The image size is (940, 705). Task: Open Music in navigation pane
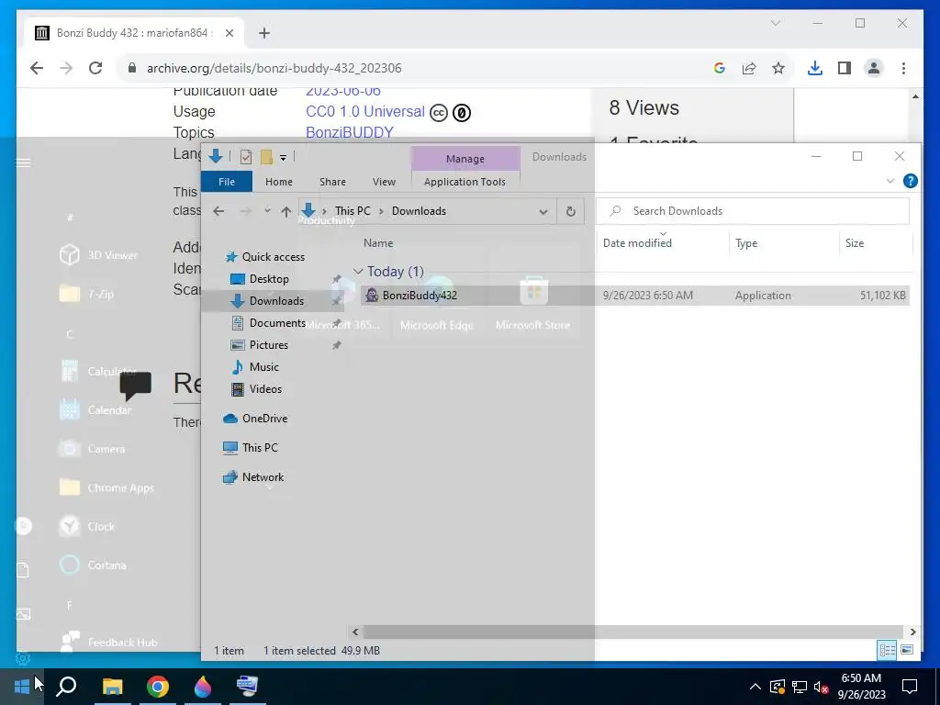(263, 367)
